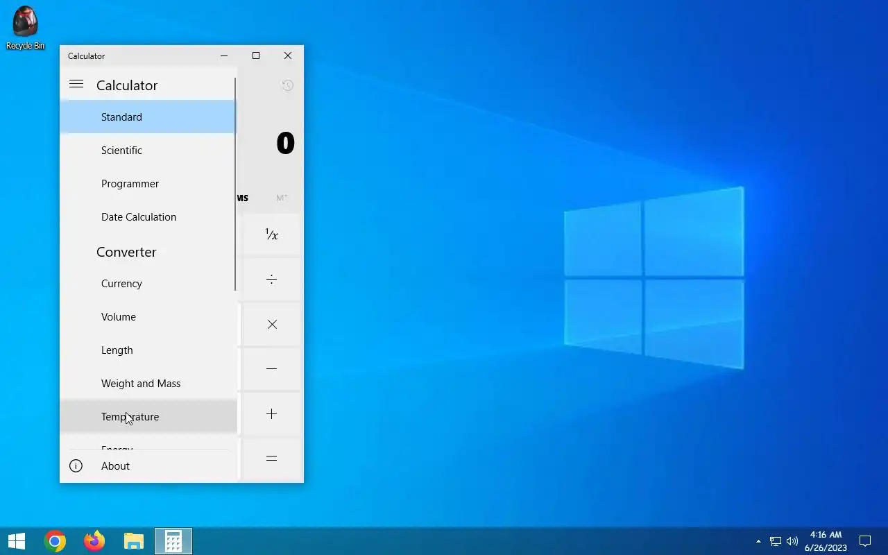The width and height of the screenshot is (888, 555).
Task: Open Date Calculation mode
Action: click(x=148, y=216)
